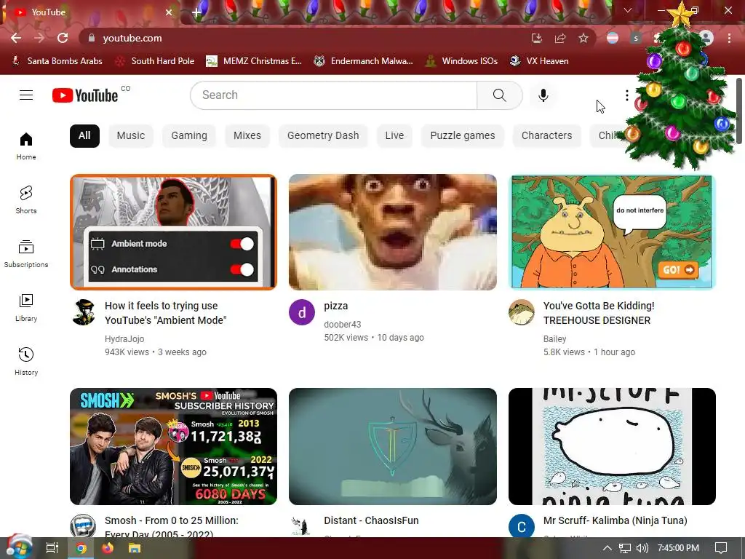Viewport: 745px width, 559px height.
Task: Select the Gaming filter chip
Action: tap(189, 135)
